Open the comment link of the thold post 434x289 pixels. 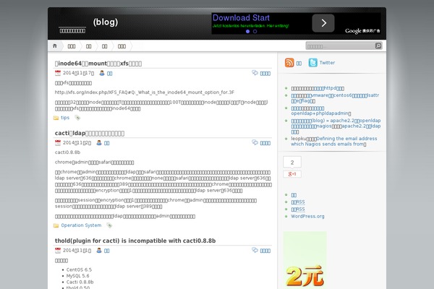[265, 251]
